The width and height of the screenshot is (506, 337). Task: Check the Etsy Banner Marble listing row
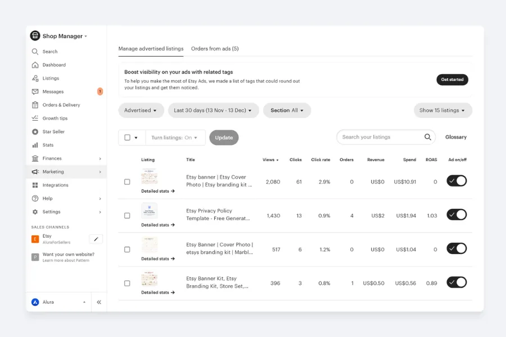coord(127,249)
